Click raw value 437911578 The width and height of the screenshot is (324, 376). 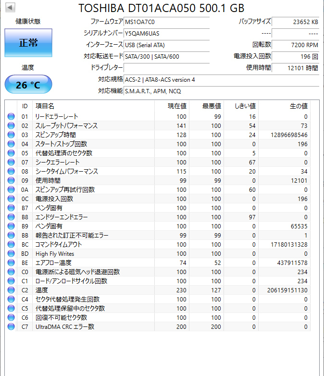(x=292, y=263)
